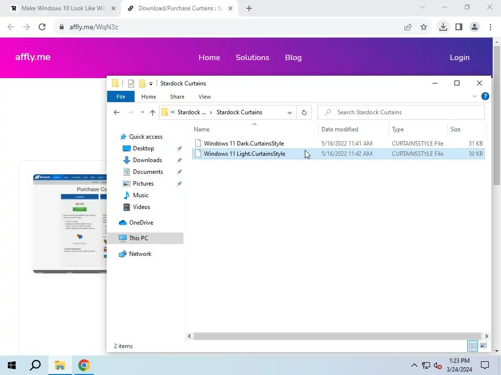This screenshot has width=501, height=375.
Task: Select Windows 11 Light.CurtainsStyle file
Action: click(x=339, y=154)
